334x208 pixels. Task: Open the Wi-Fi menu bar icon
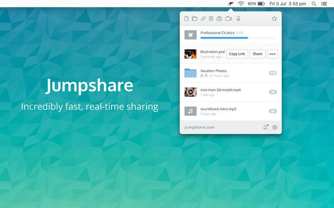coord(241,4)
